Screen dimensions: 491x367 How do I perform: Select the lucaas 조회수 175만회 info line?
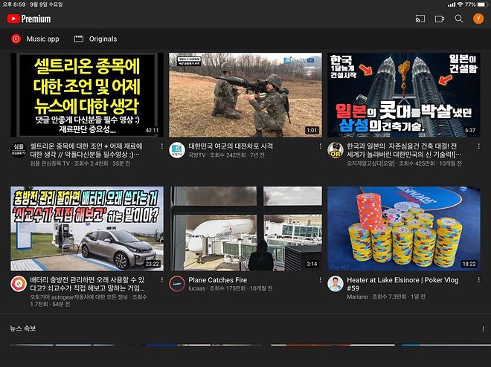pyautogui.click(x=230, y=288)
